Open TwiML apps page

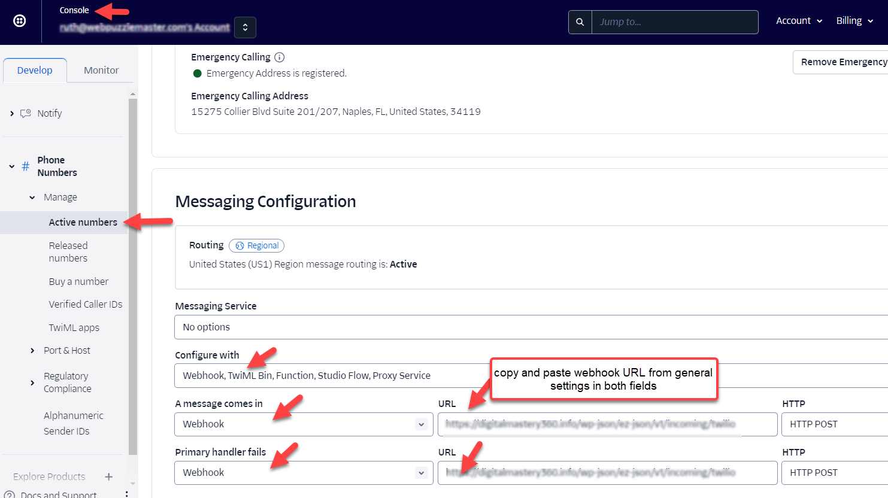click(x=74, y=327)
